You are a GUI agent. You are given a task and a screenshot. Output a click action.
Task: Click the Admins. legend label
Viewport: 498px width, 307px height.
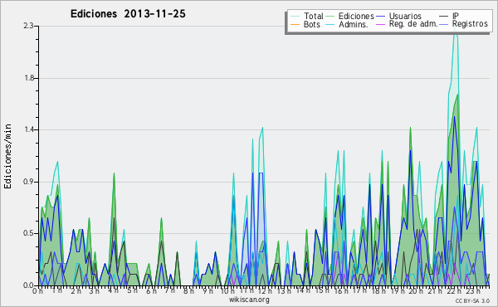(x=354, y=24)
